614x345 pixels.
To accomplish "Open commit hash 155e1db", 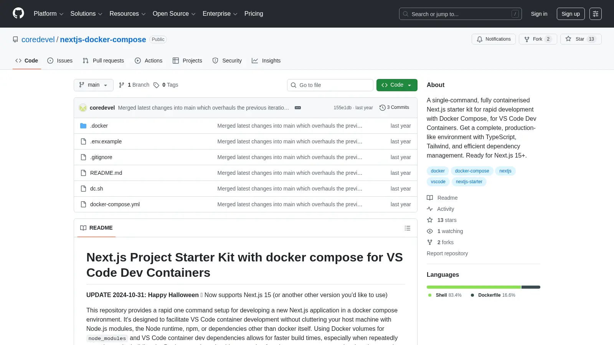I will pos(342,108).
